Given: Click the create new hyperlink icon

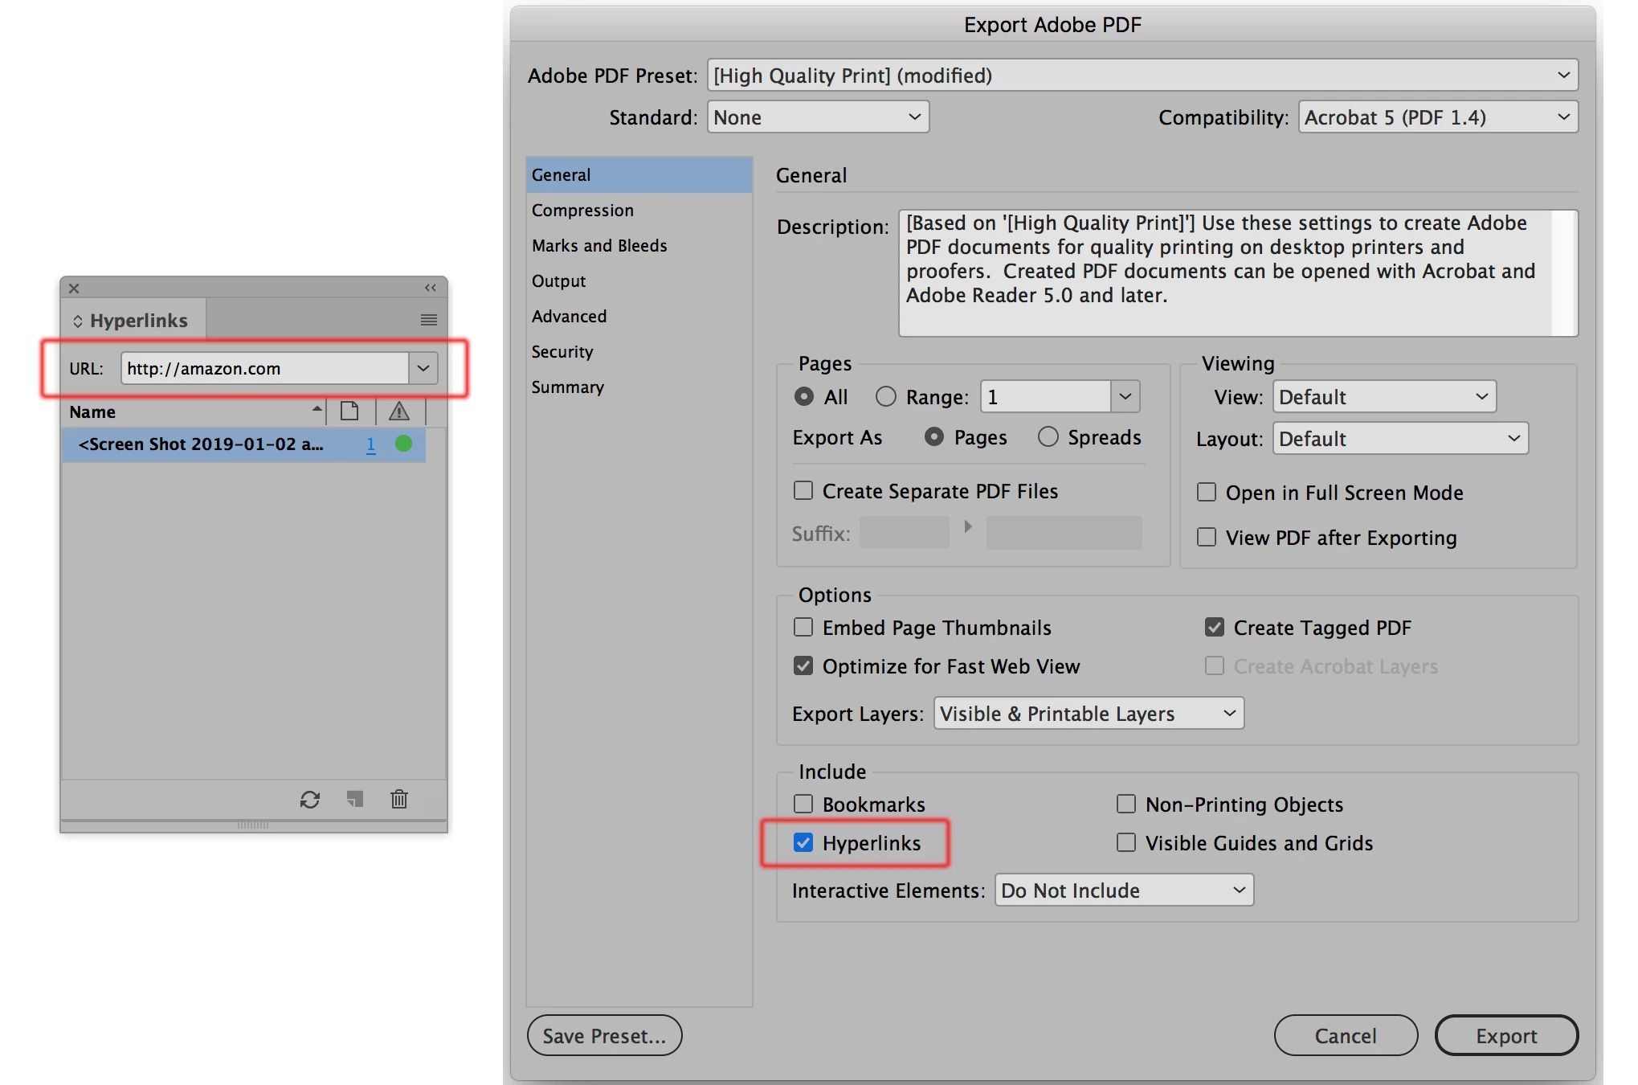Looking at the screenshot, I should click(355, 799).
